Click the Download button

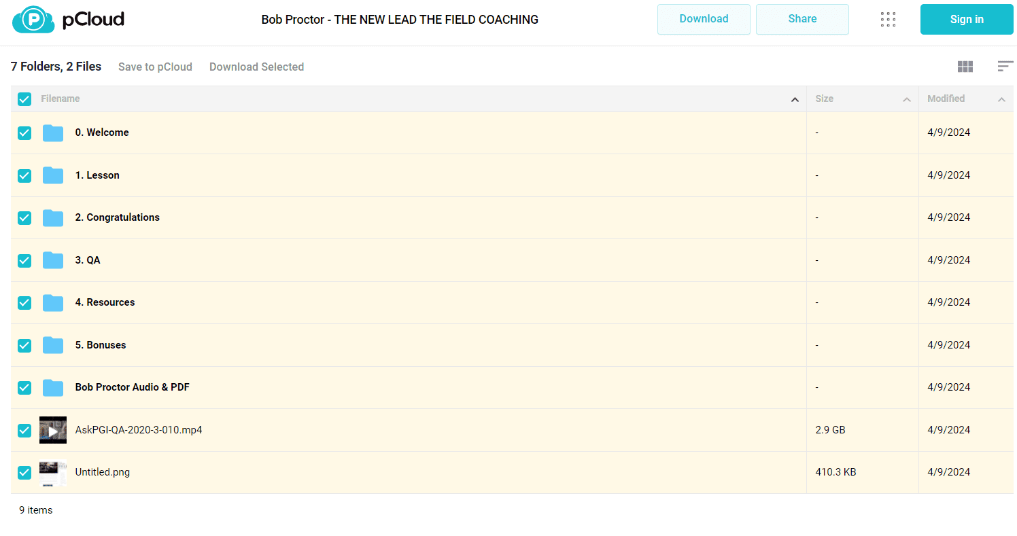[x=704, y=19]
